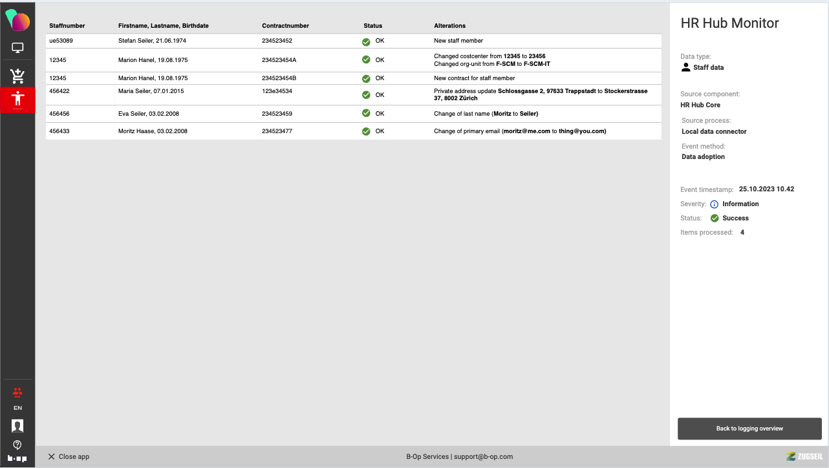The height and width of the screenshot is (468, 829).
Task: Switch language via EN selector
Action: (x=17, y=408)
